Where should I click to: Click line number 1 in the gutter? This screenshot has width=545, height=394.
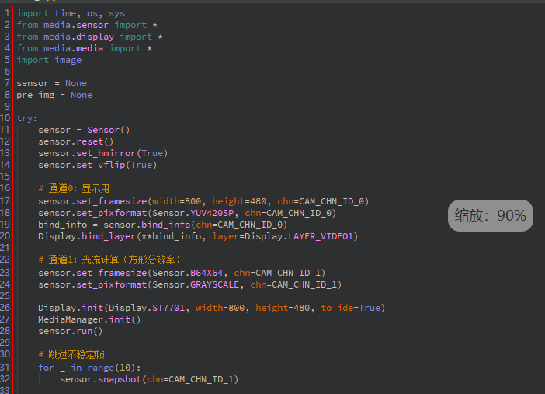(x=7, y=13)
